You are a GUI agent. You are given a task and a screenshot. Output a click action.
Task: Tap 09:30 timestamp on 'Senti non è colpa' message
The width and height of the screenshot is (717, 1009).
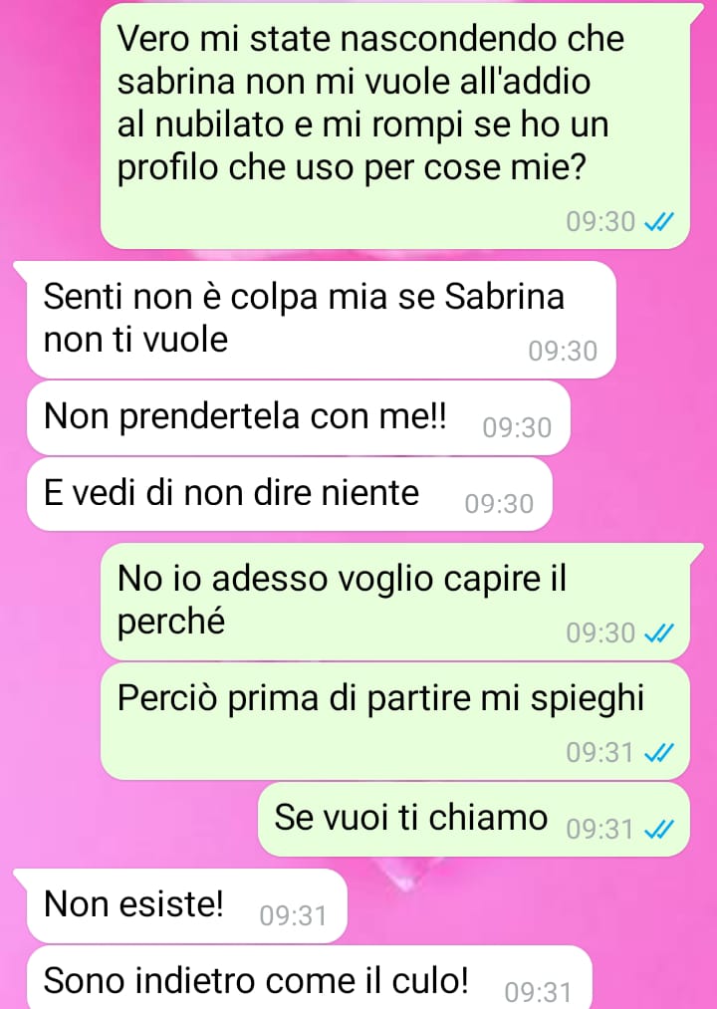point(564,352)
